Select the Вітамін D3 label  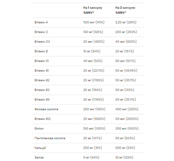[x=42, y=42]
